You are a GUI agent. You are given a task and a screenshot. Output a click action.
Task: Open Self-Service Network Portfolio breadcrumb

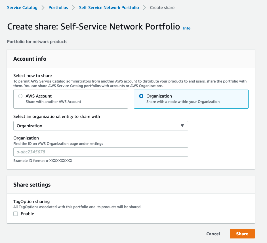click(x=109, y=8)
